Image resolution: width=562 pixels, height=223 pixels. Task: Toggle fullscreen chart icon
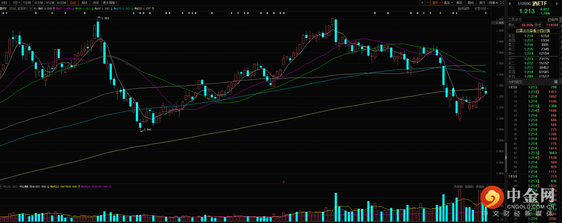[502, 3]
